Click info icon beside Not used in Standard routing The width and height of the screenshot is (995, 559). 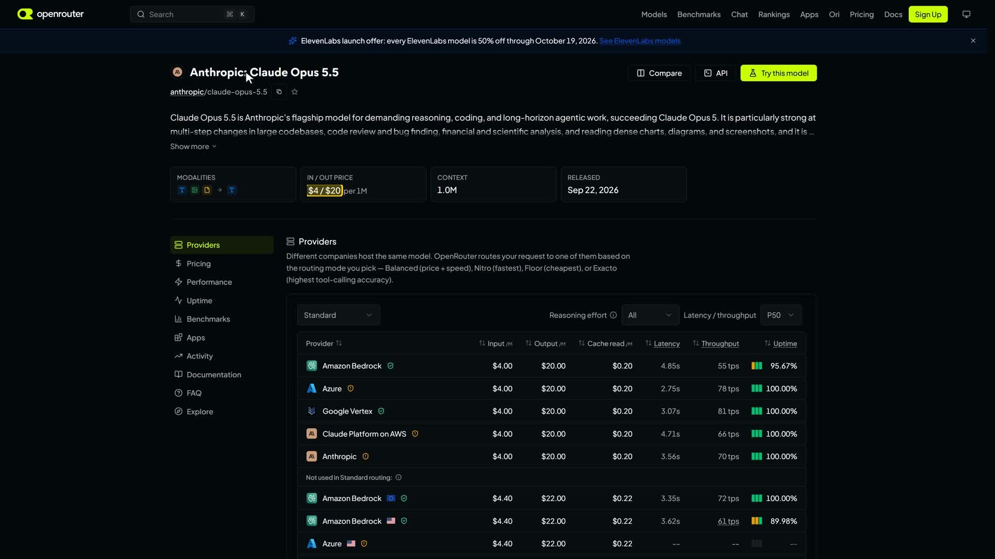pyautogui.click(x=399, y=478)
